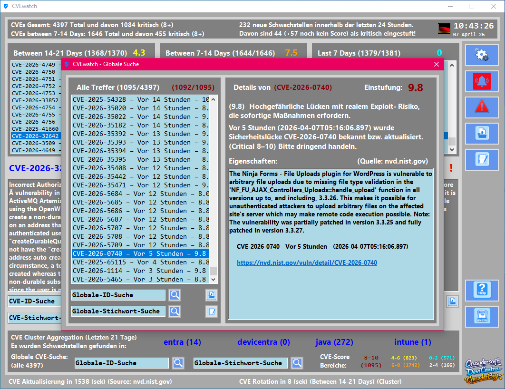505x389 pixels.
Task: Click the Help question mark button
Action: [482, 290]
